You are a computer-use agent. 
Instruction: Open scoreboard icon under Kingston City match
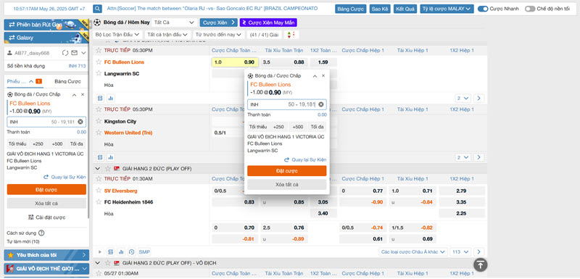pyautogui.click(x=100, y=157)
